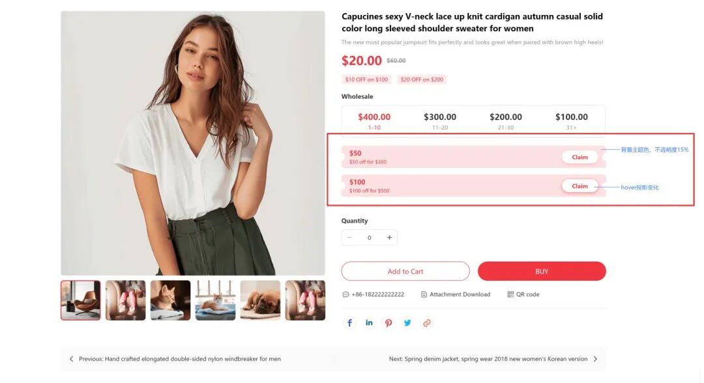Share product on LinkedIn
The image size is (704, 383).
coord(369,323)
